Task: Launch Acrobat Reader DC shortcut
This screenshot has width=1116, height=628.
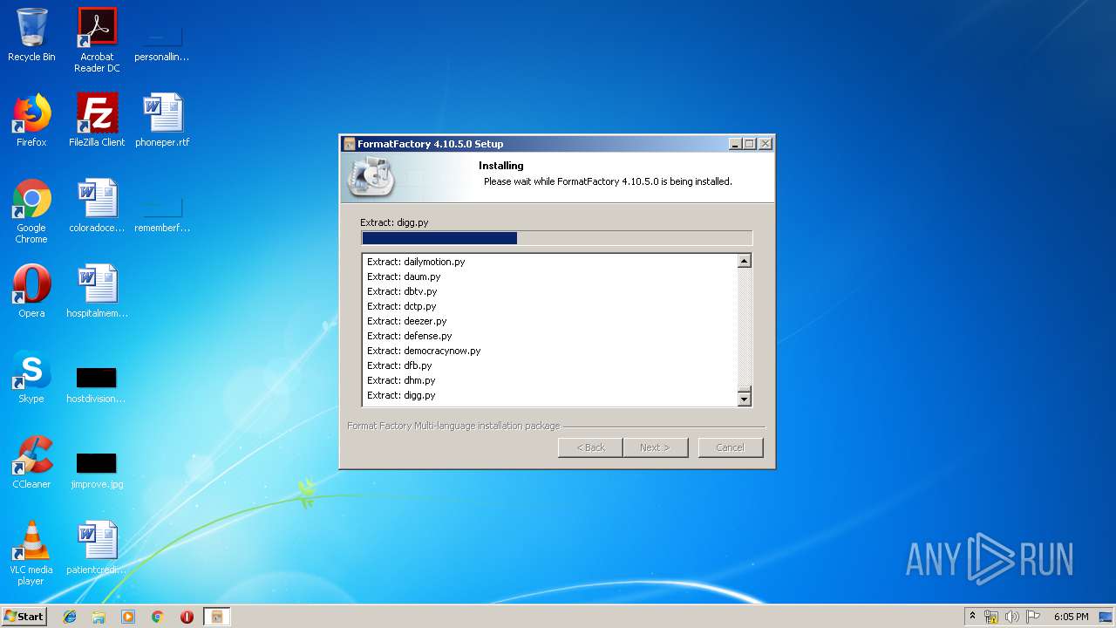Action: (97, 40)
